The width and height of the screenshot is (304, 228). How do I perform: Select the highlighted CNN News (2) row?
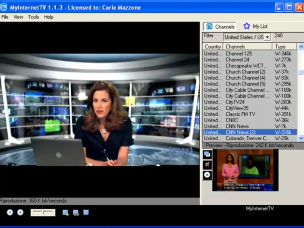pos(250,132)
